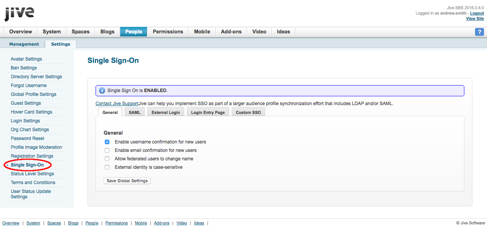
Task: Click the '© Jive Software' copyright text
Action: click(470, 223)
